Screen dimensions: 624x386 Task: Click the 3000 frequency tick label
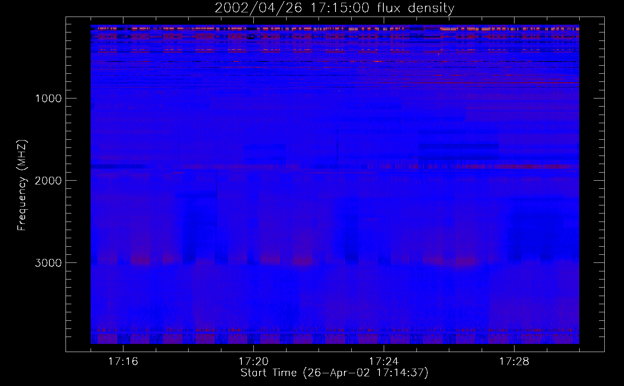49,263
